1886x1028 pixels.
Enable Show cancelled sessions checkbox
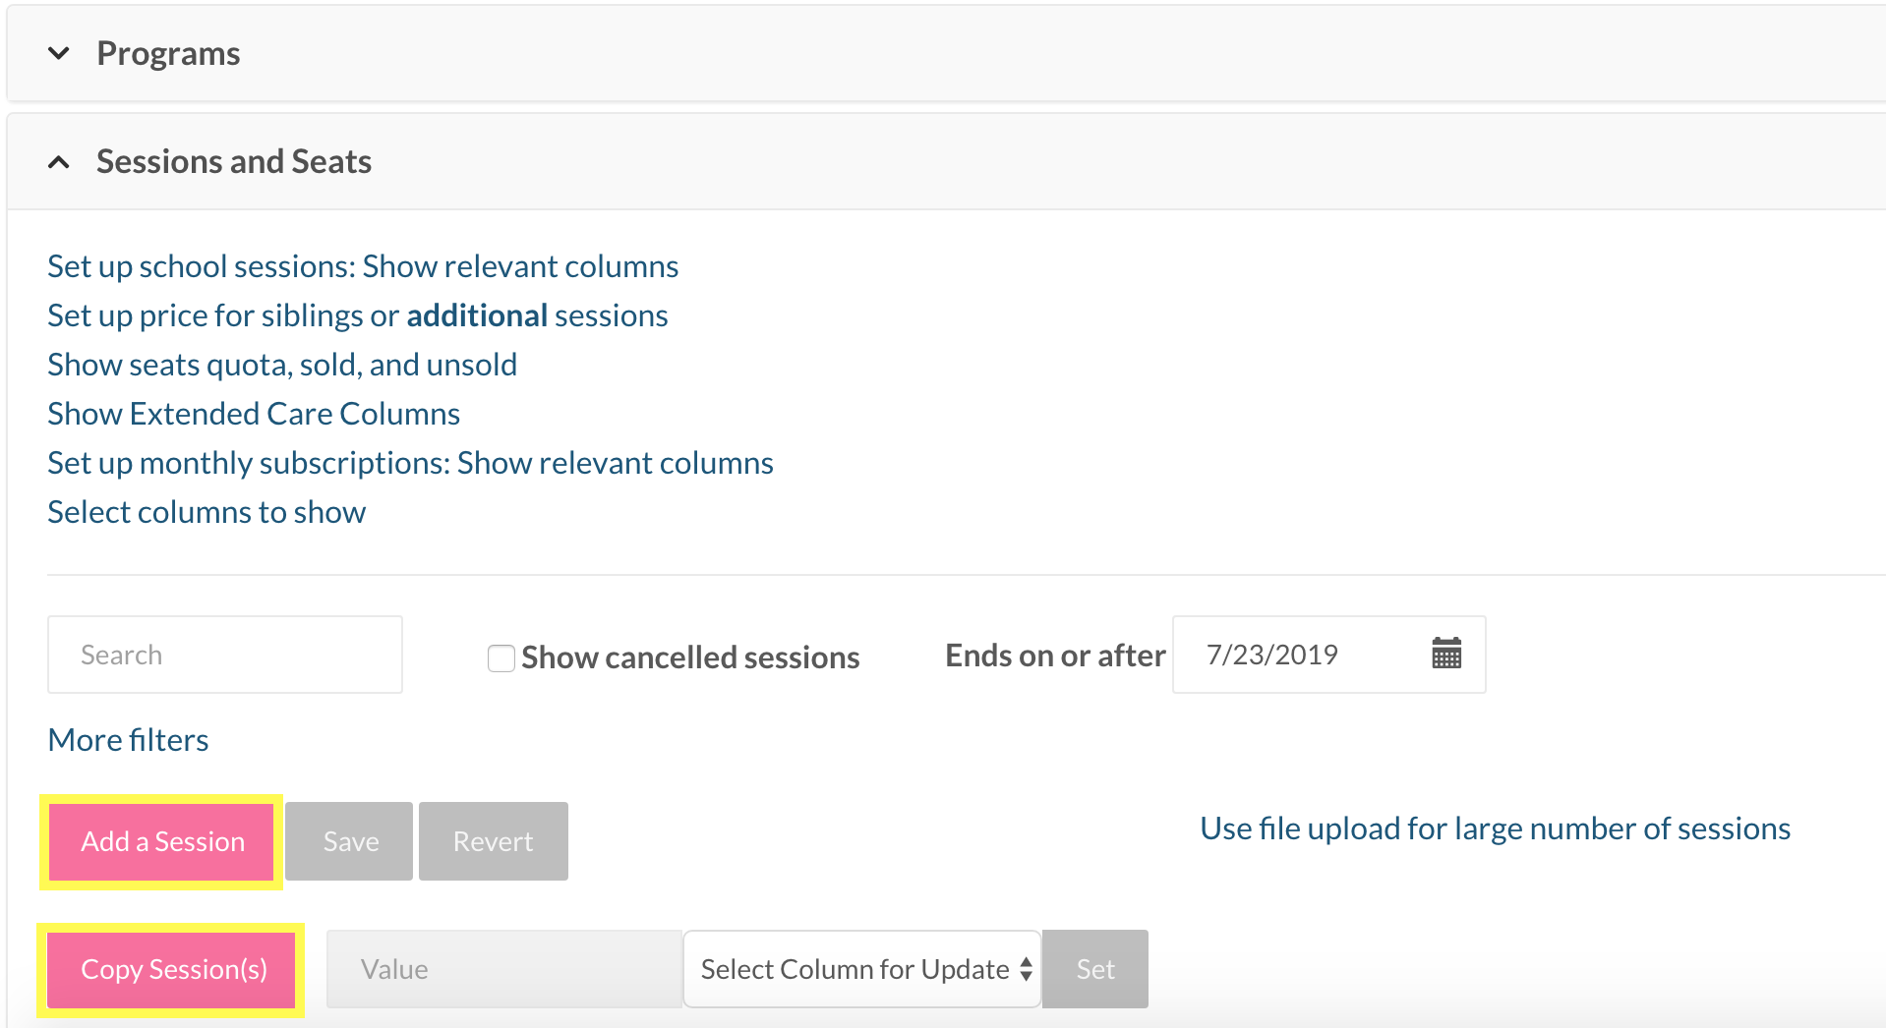point(501,657)
